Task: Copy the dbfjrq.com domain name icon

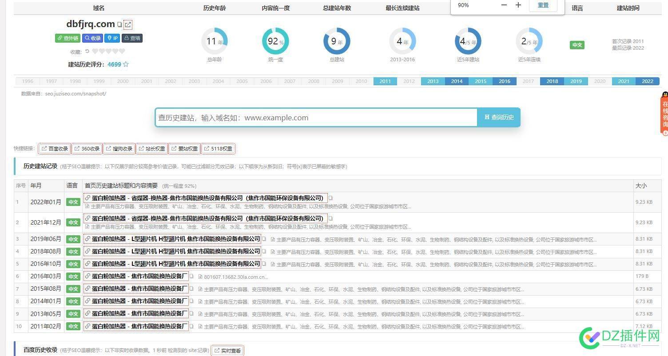Action: coord(119,24)
